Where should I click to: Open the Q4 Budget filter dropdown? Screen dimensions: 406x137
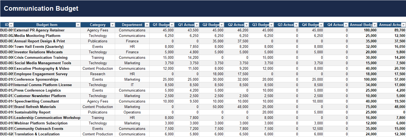321,25
